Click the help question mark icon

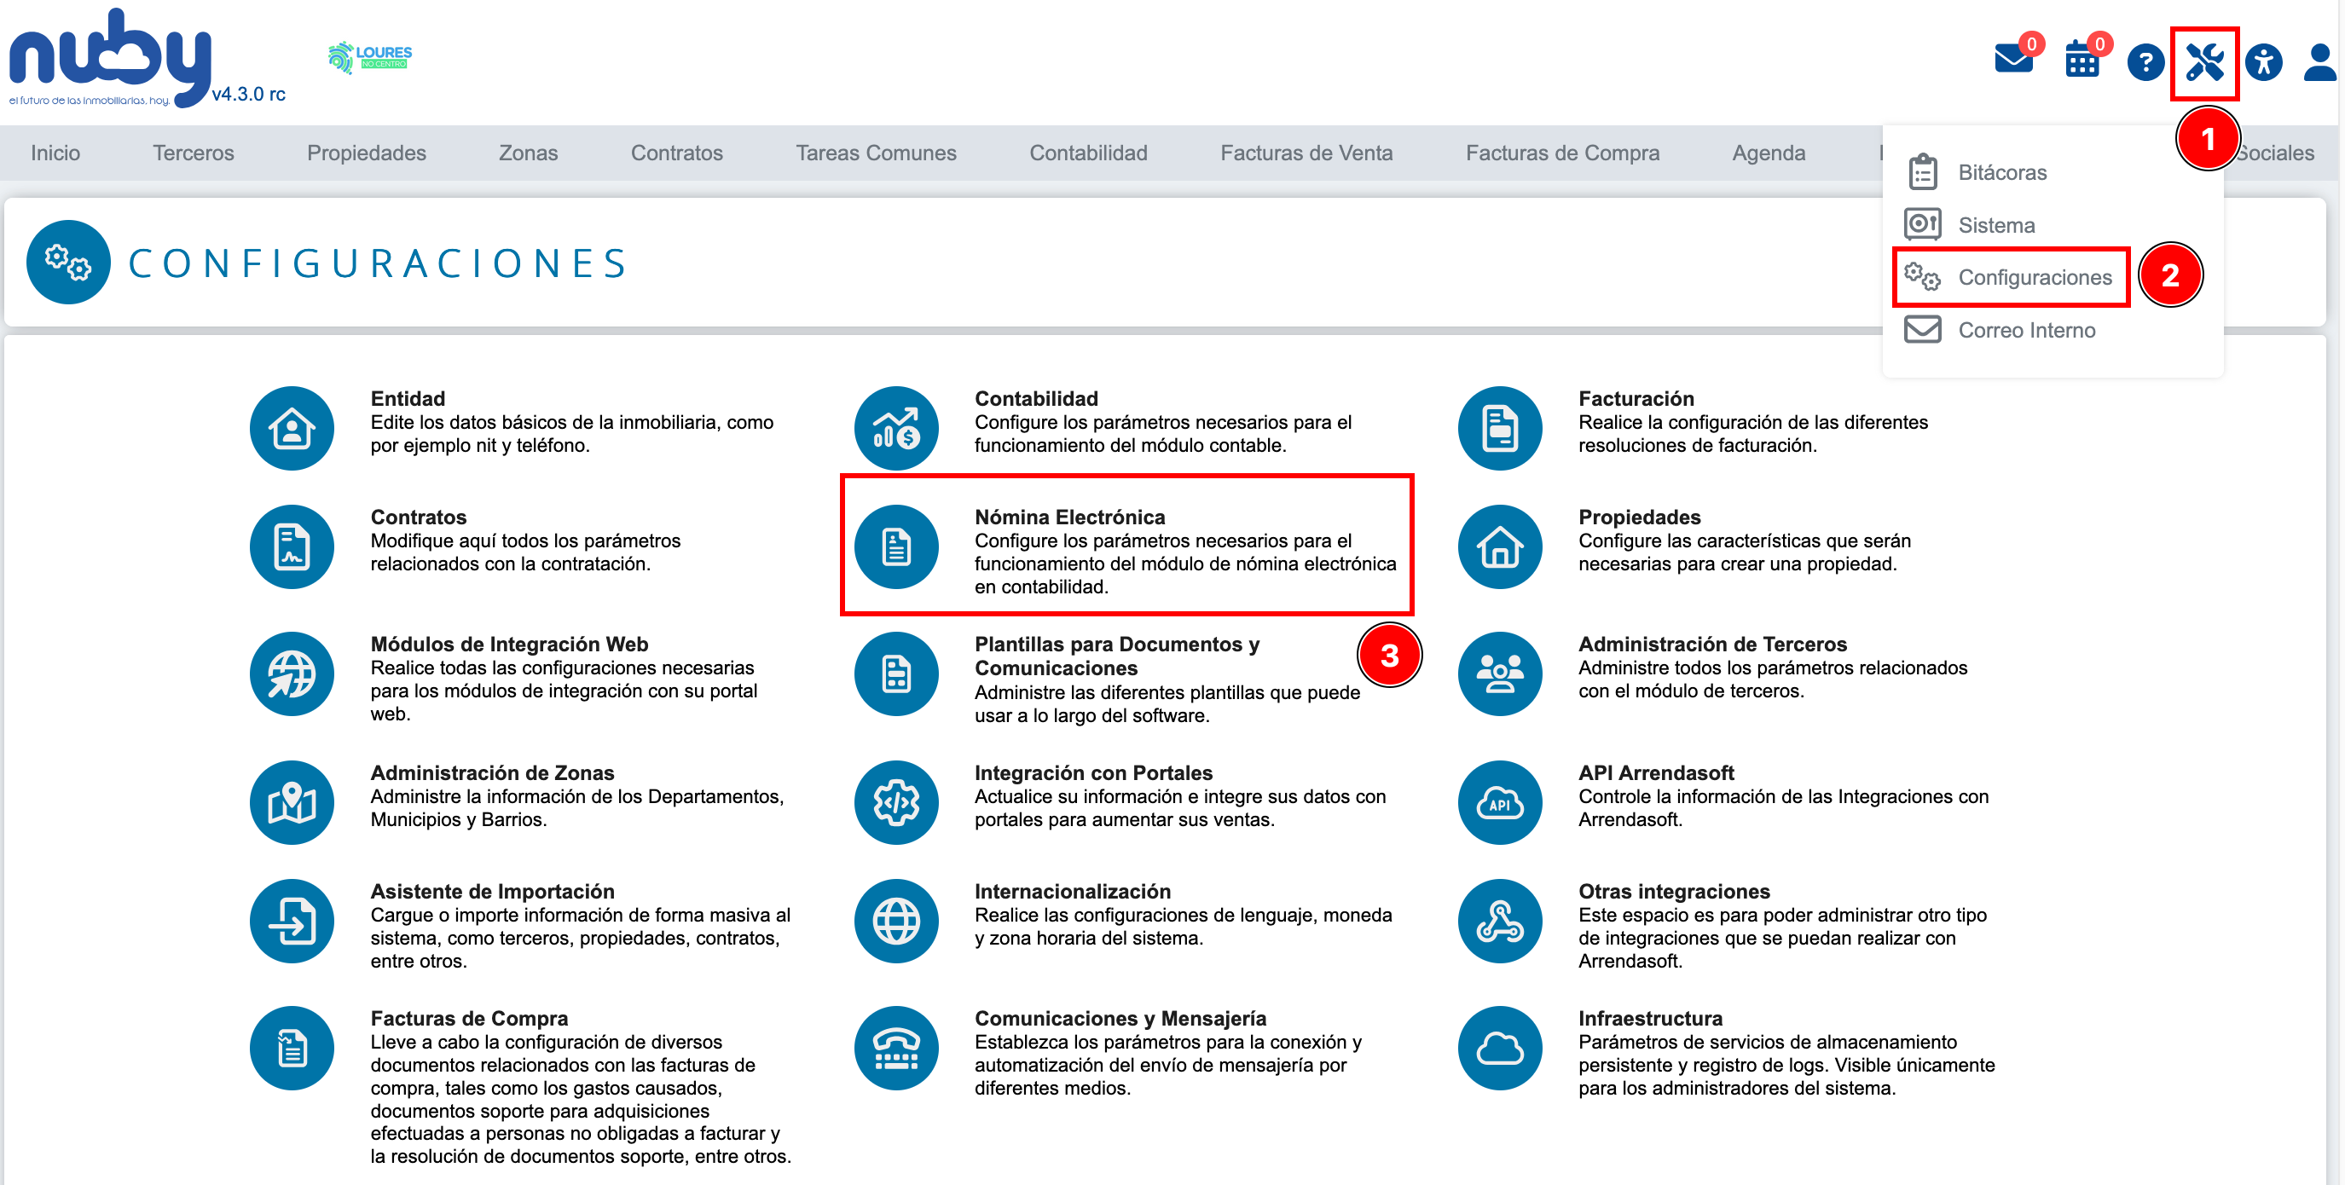coord(2145,63)
